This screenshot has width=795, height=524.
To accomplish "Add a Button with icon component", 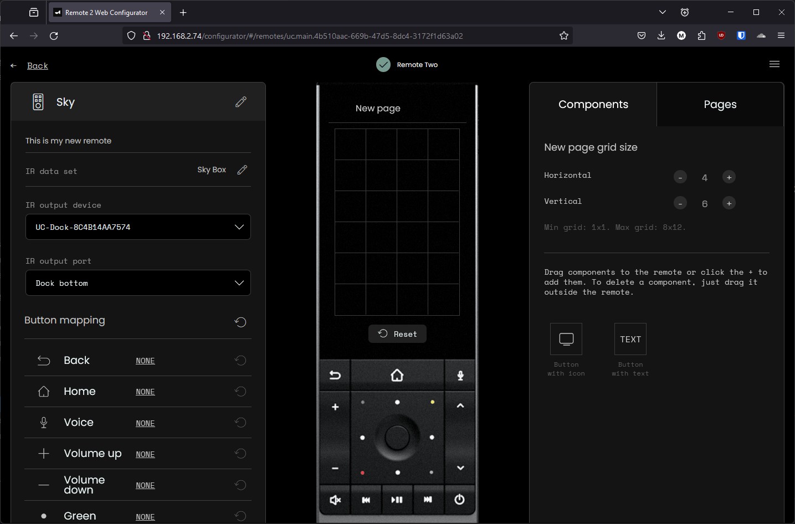I will (566, 339).
